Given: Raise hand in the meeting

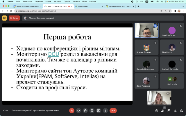Looking at the screenshot, I should pos(85,110).
